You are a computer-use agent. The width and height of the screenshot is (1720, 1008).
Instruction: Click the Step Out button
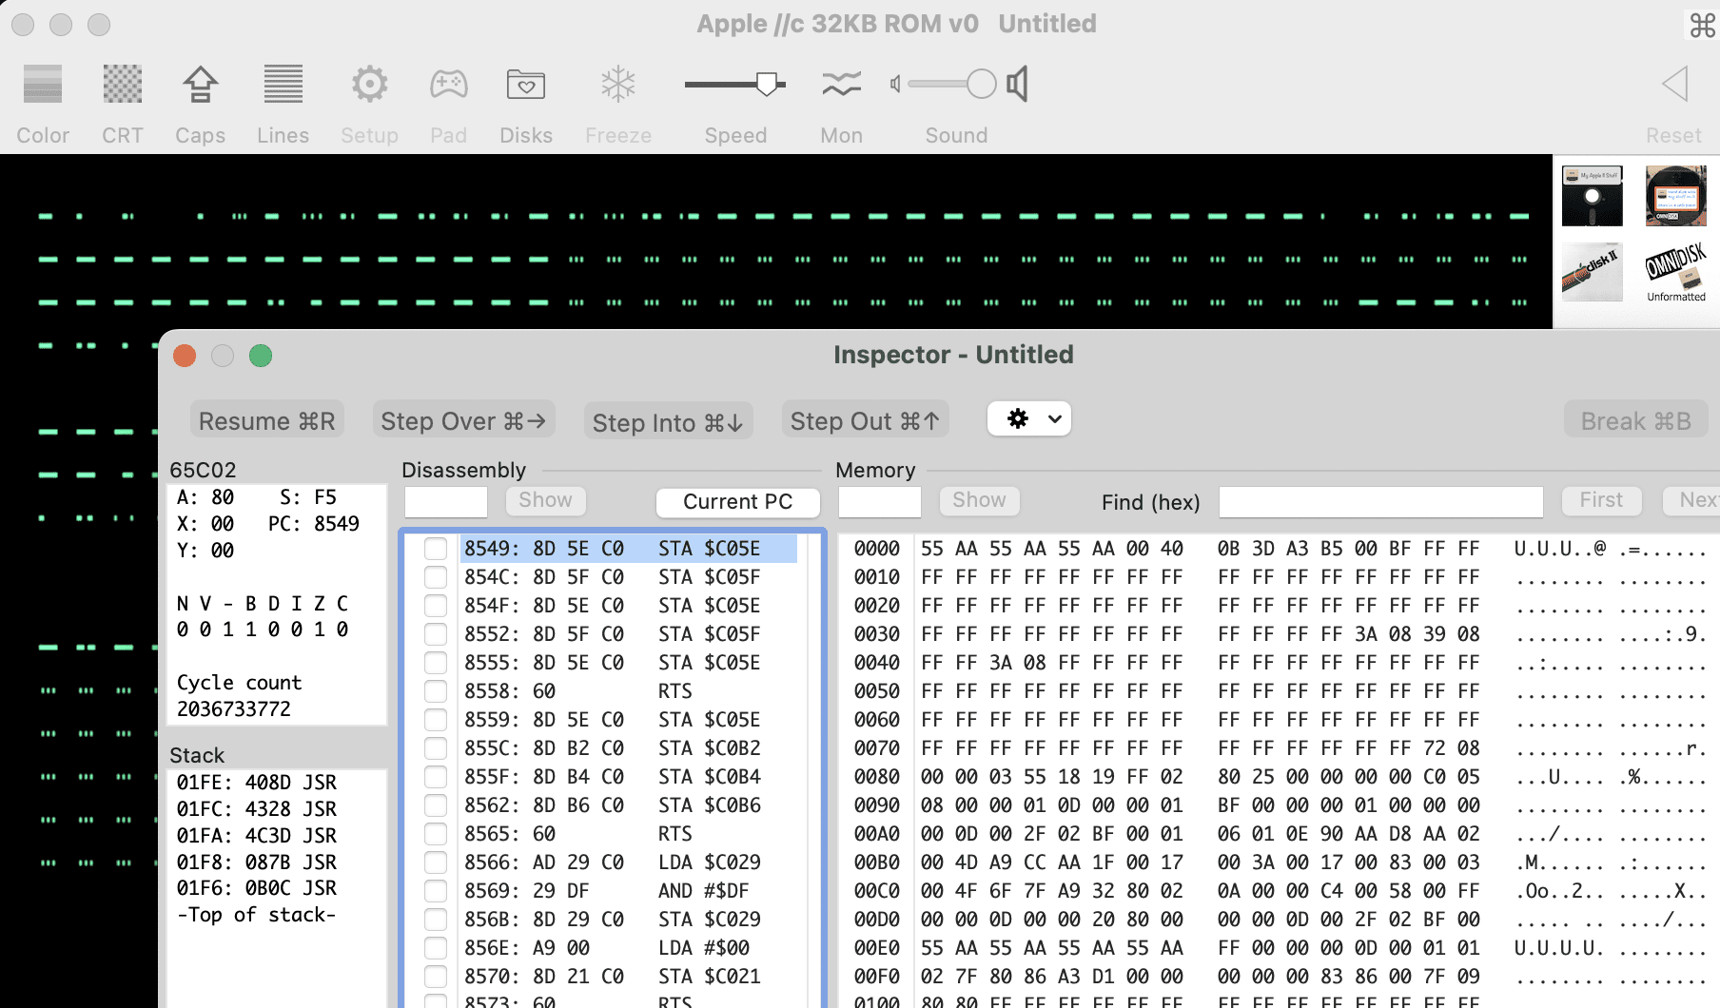point(865,420)
